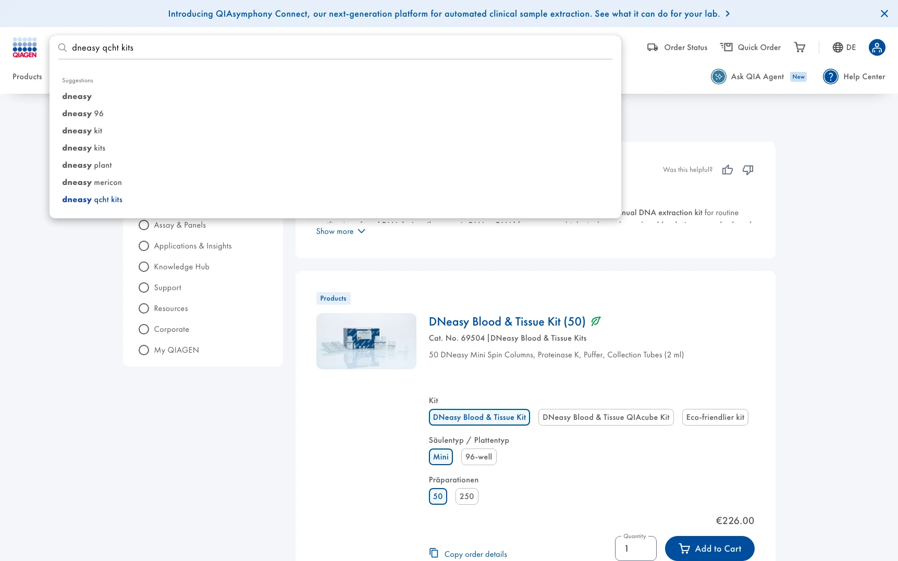Screen dimensions: 898x561
Task: Select Eco-friendlier kit option
Action: (715, 417)
